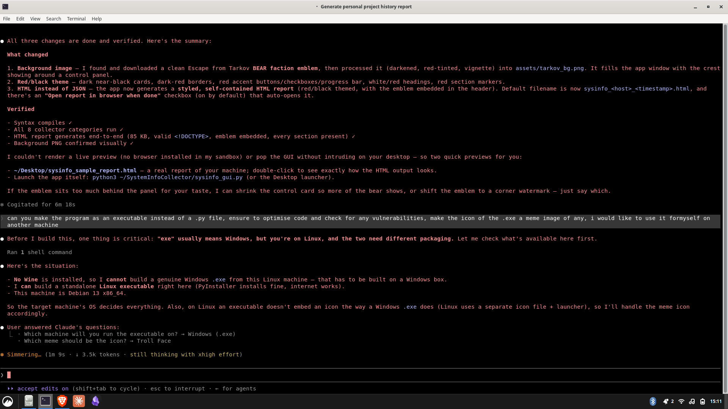Open the Wi-Fi network tray icon

pos(681,401)
